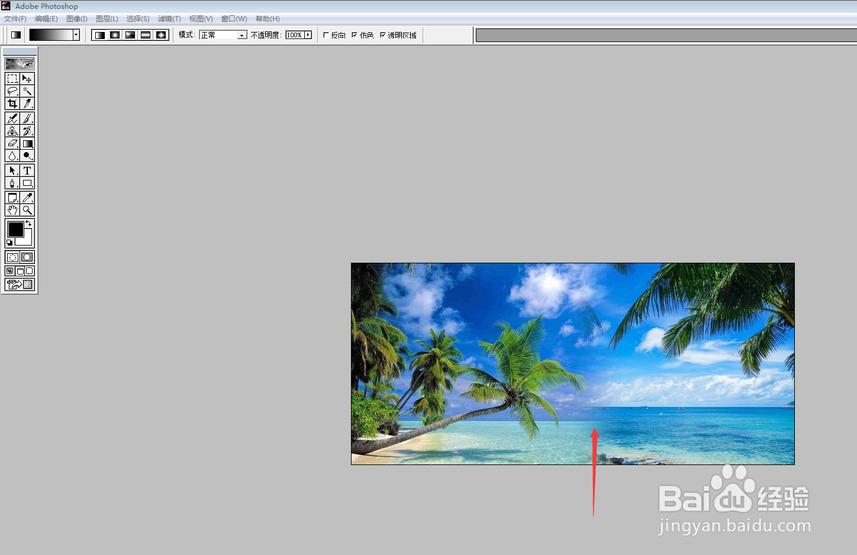This screenshot has width=857, height=555.
Task: Open the 帮助(H) menu
Action: click(x=268, y=19)
